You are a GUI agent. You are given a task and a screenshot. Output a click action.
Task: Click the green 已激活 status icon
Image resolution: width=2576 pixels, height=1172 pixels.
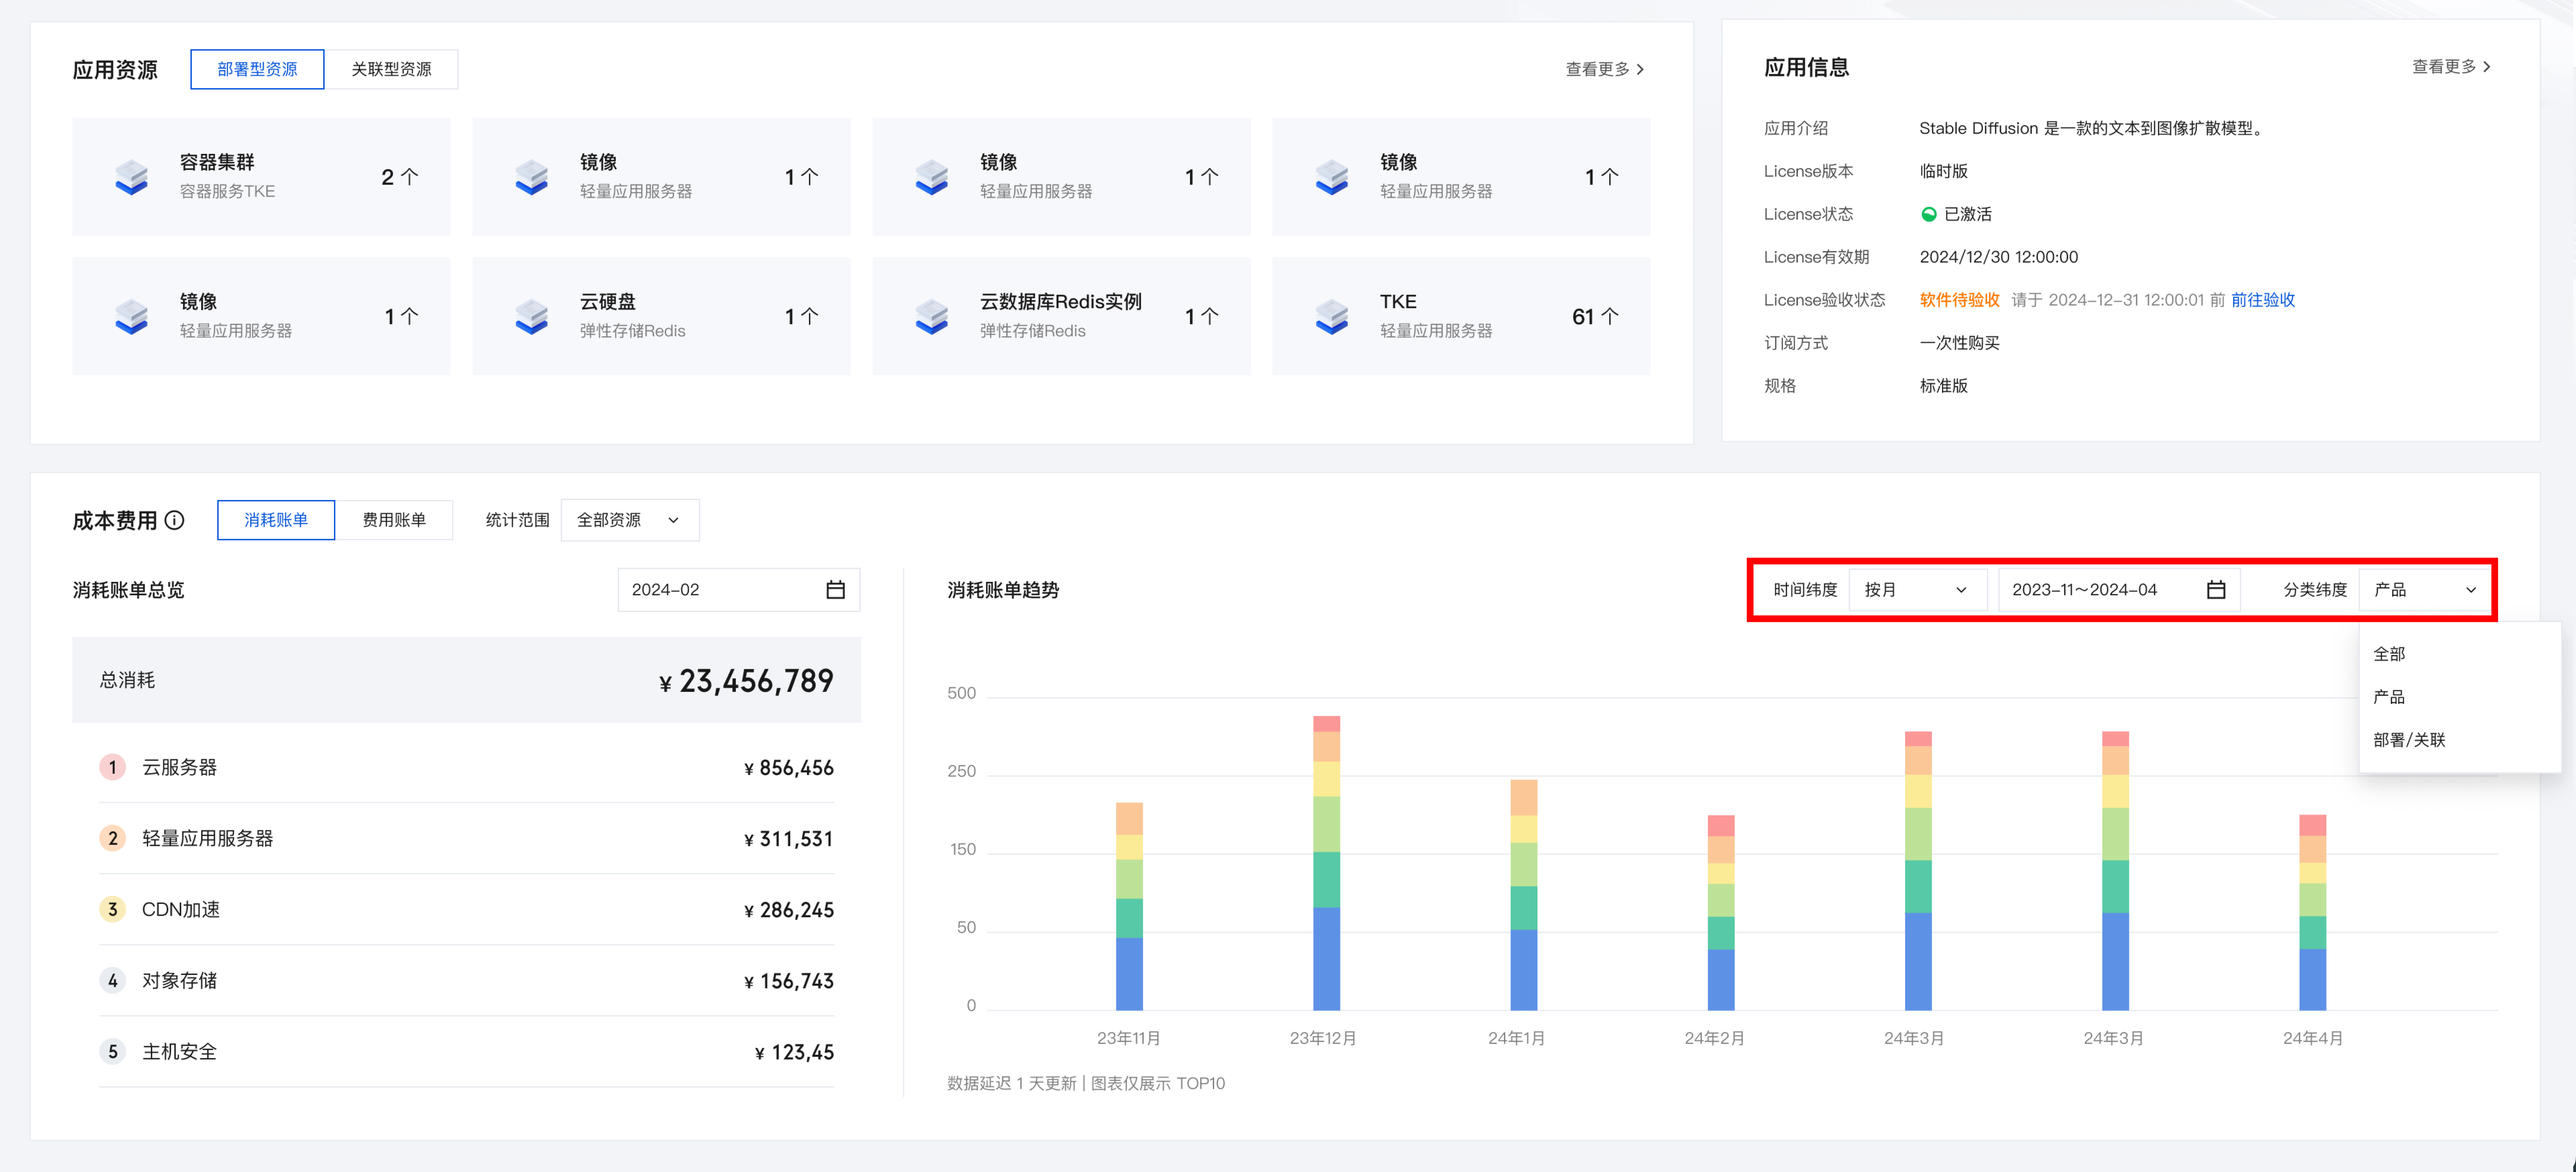pos(1929,214)
